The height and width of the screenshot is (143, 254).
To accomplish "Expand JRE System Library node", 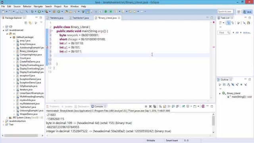I will tap(7, 118).
